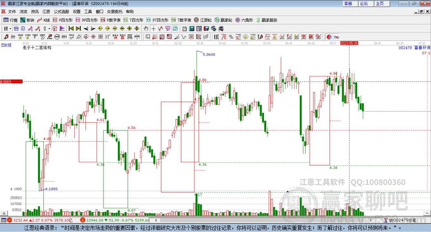Jump to the last bar icon
Viewport: 431px width, 232px height.
click(x=78, y=29)
